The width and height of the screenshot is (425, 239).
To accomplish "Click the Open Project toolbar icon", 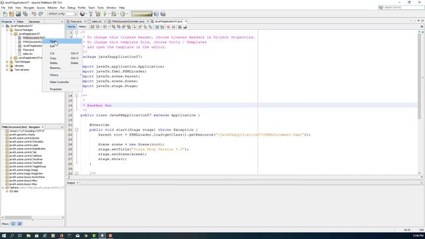I will point(18,14).
